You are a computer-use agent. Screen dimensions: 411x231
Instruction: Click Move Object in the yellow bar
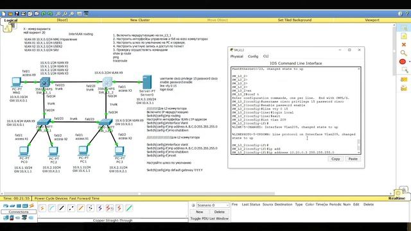click(x=217, y=20)
